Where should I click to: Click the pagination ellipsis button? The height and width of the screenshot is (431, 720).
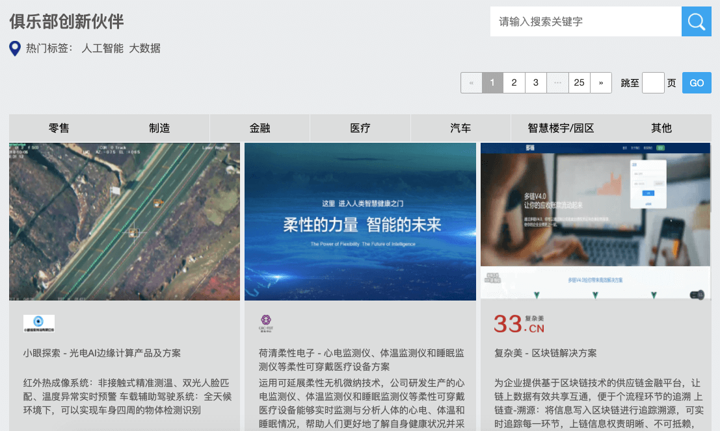pos(557,83)
